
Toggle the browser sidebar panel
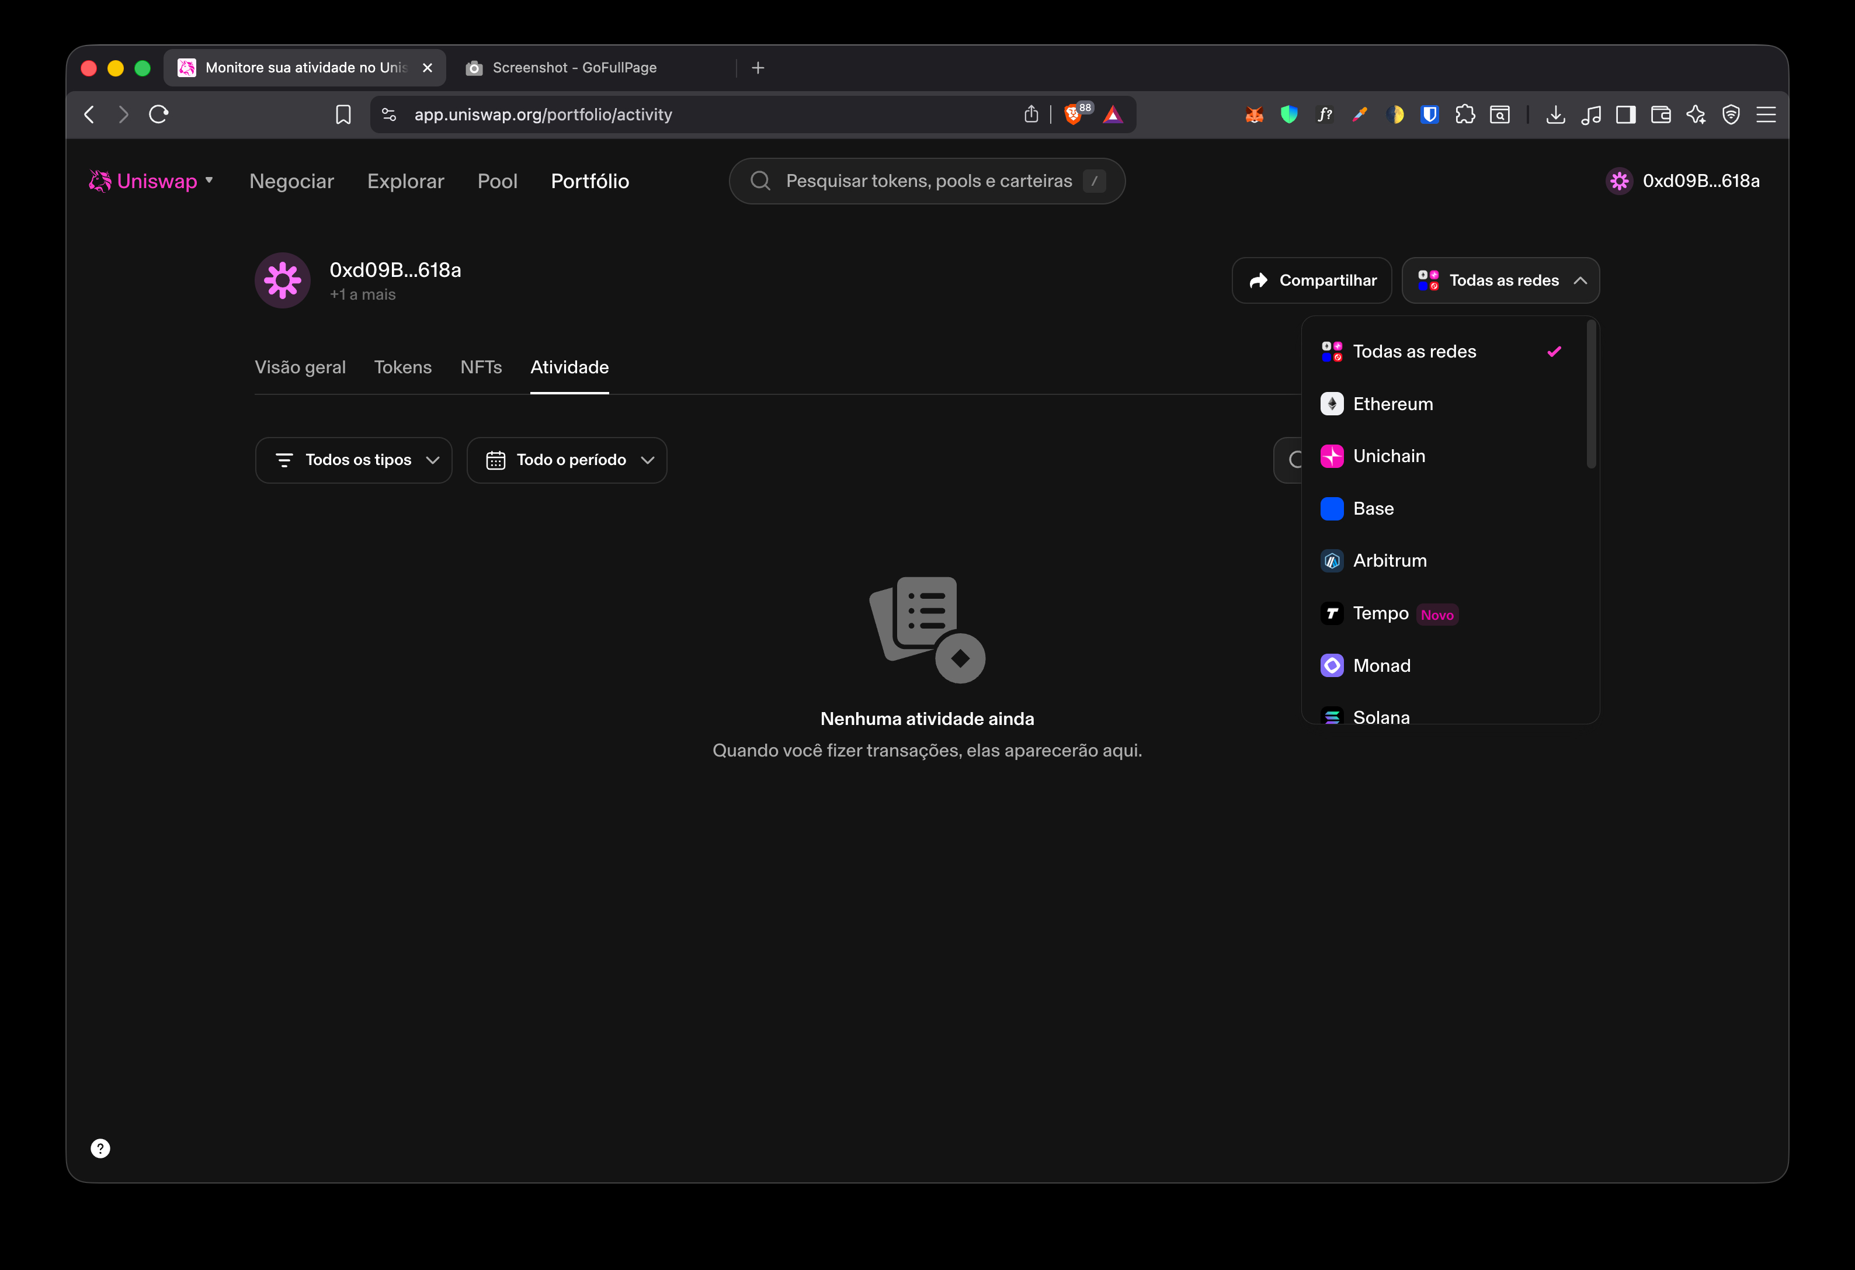[x=1626, y=115]
